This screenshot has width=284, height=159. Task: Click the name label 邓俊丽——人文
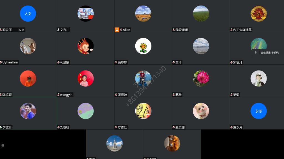point(13,30)
